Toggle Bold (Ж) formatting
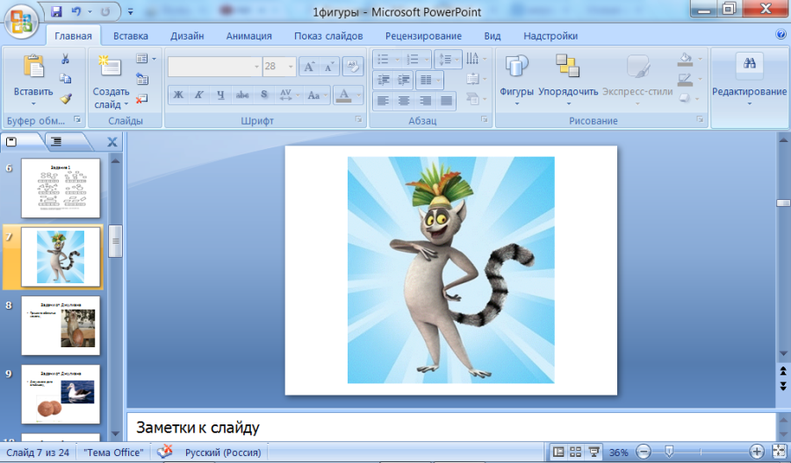Image resolution: width=791 pixels, height=463 pixels. pyautogui.click(x=178, y=95)
